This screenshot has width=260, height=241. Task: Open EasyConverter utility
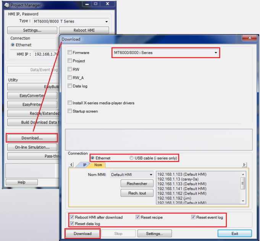pos(32,96)
